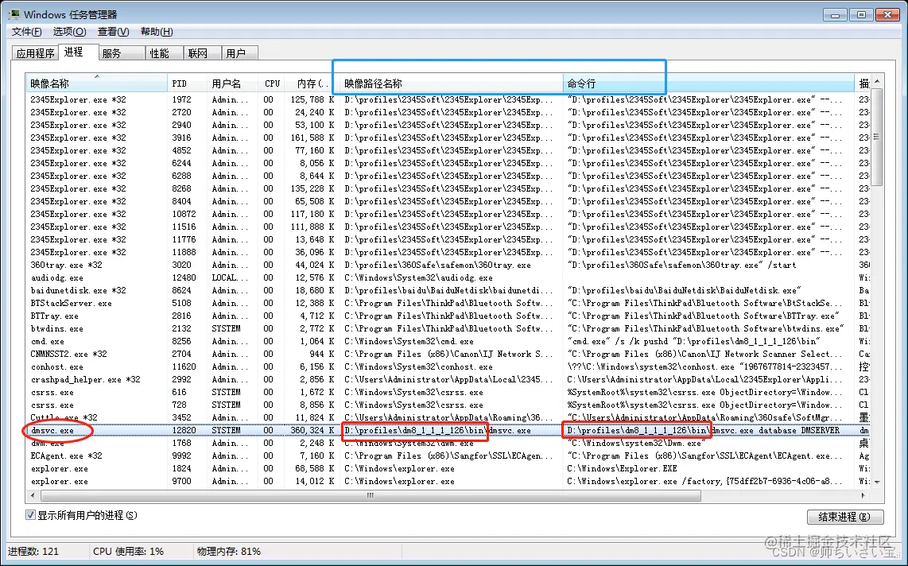The width and height of the screenshot is (908, 566).
Task: Click the Task Manager title bar icon
Action: pyautogui.click(x=14, y=14)
